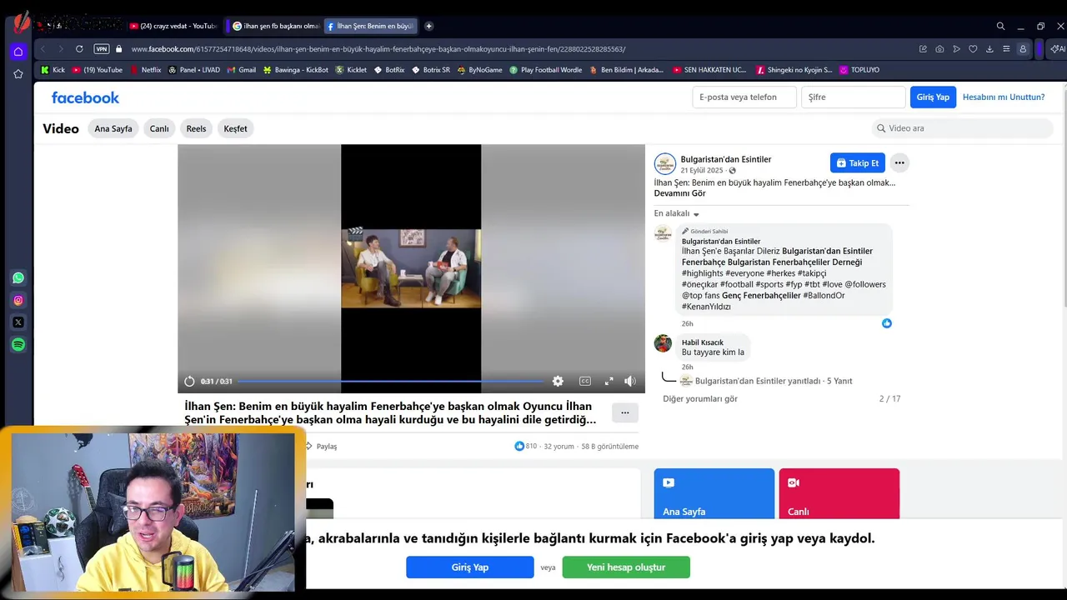Image resolution: width=1067 pixels, height=600 pixels.
Task: Open Instagram in the browser sidebar
Action: pos(18,300)
